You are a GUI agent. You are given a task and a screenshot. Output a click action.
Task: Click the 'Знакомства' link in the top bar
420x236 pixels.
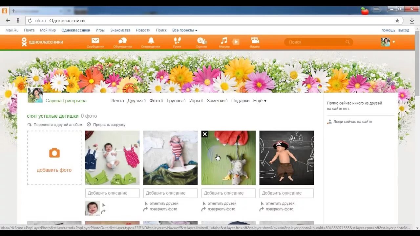click(120, 30)
